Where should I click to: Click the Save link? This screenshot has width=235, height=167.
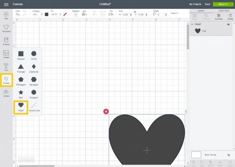207,4
